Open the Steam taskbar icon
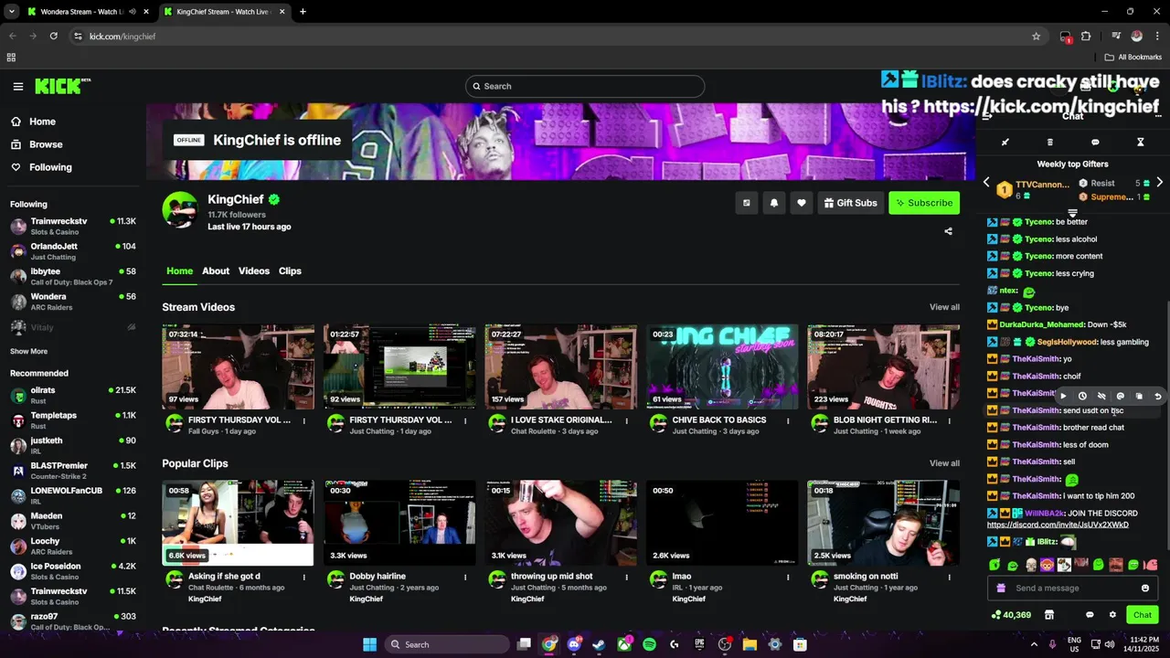1170x658 pixels. coord(599,644)
